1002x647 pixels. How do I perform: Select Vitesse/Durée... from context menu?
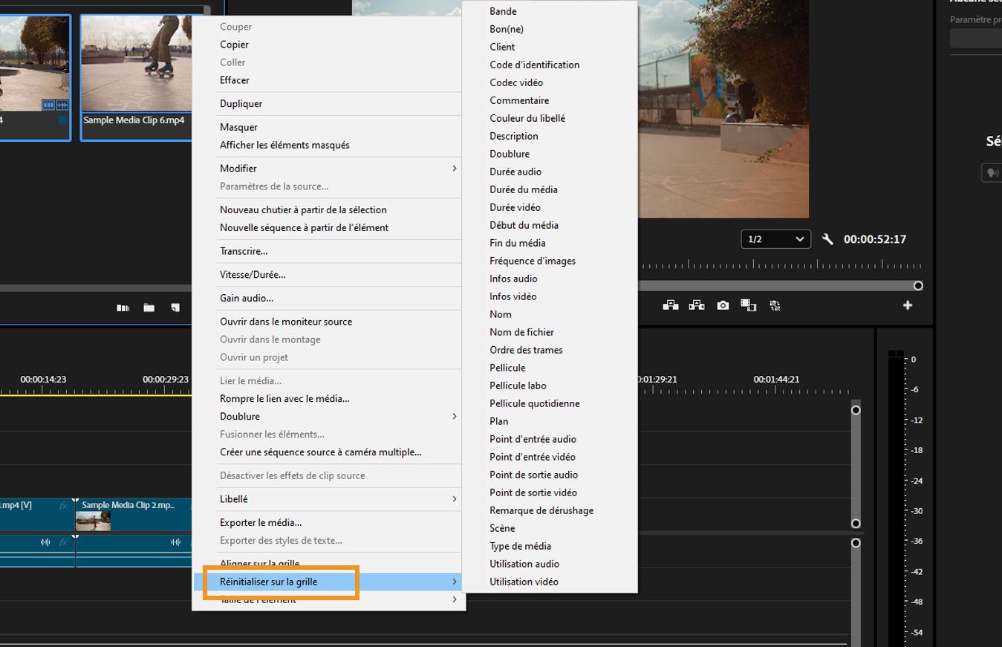[x=253, y=275]
